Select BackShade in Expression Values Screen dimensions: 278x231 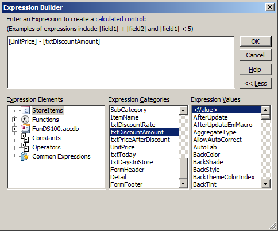227,162
